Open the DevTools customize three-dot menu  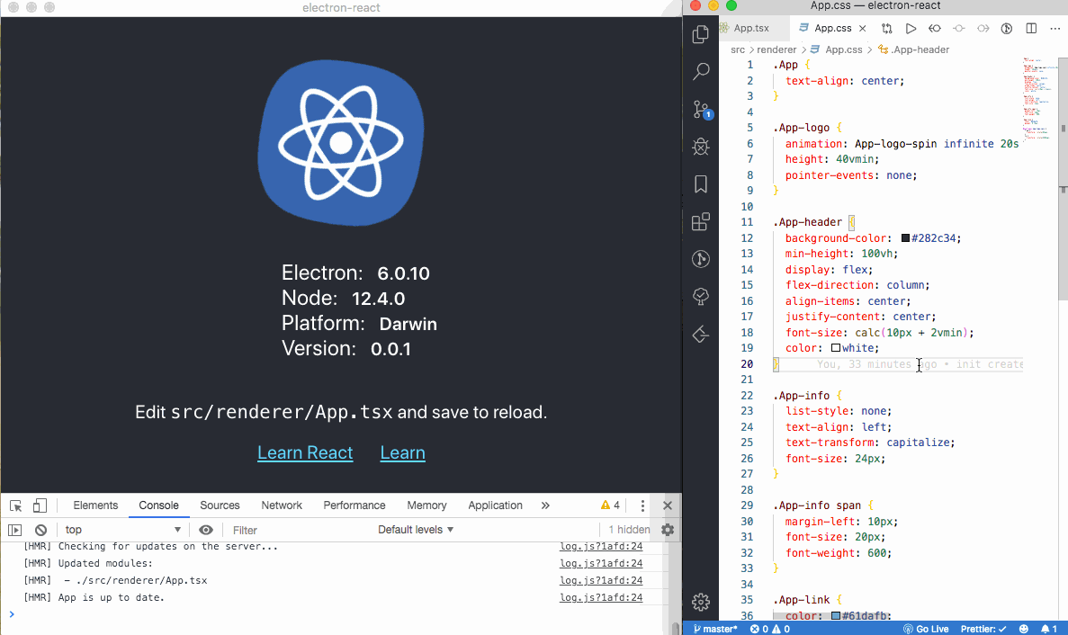[642, 505]
